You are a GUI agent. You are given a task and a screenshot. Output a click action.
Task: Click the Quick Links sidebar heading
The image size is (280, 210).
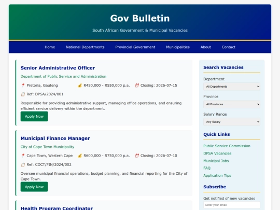pos(217,134)
